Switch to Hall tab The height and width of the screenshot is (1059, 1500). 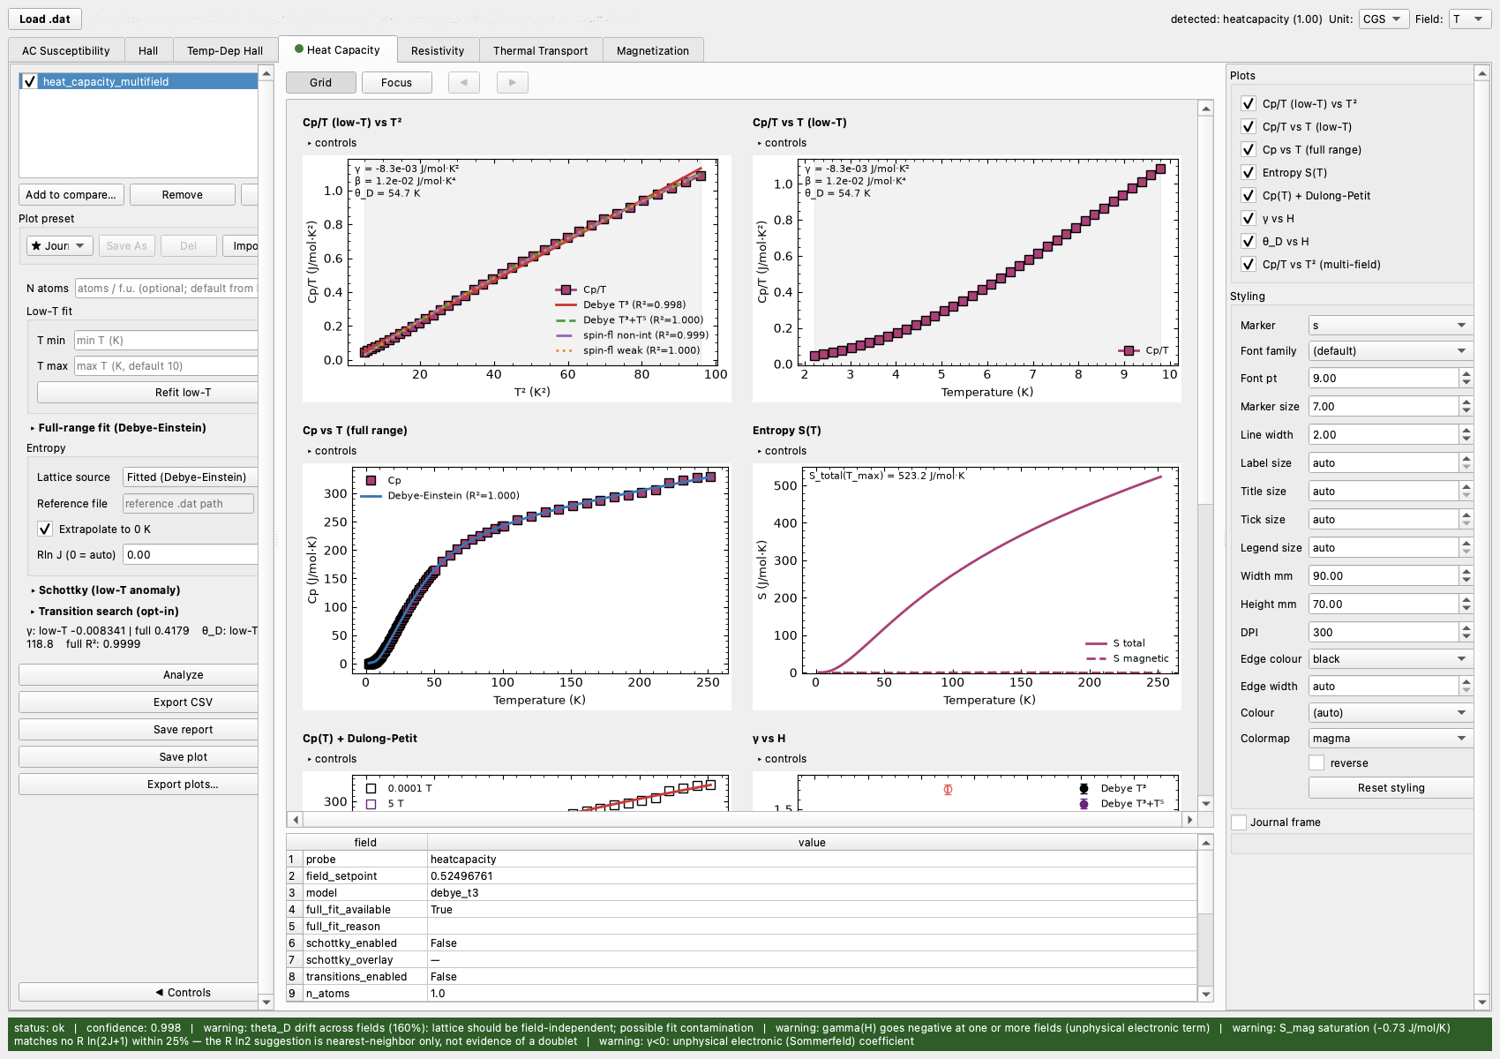point(148,51)
